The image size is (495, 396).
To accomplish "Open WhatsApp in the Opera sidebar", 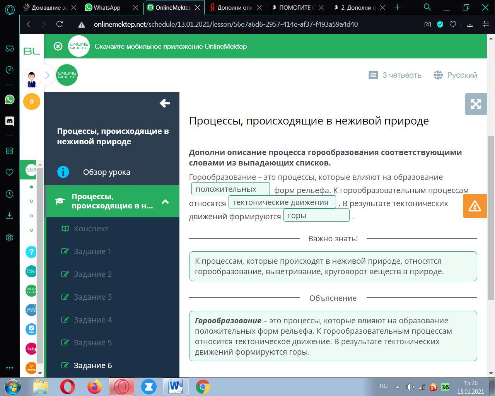I will (10, 99).
